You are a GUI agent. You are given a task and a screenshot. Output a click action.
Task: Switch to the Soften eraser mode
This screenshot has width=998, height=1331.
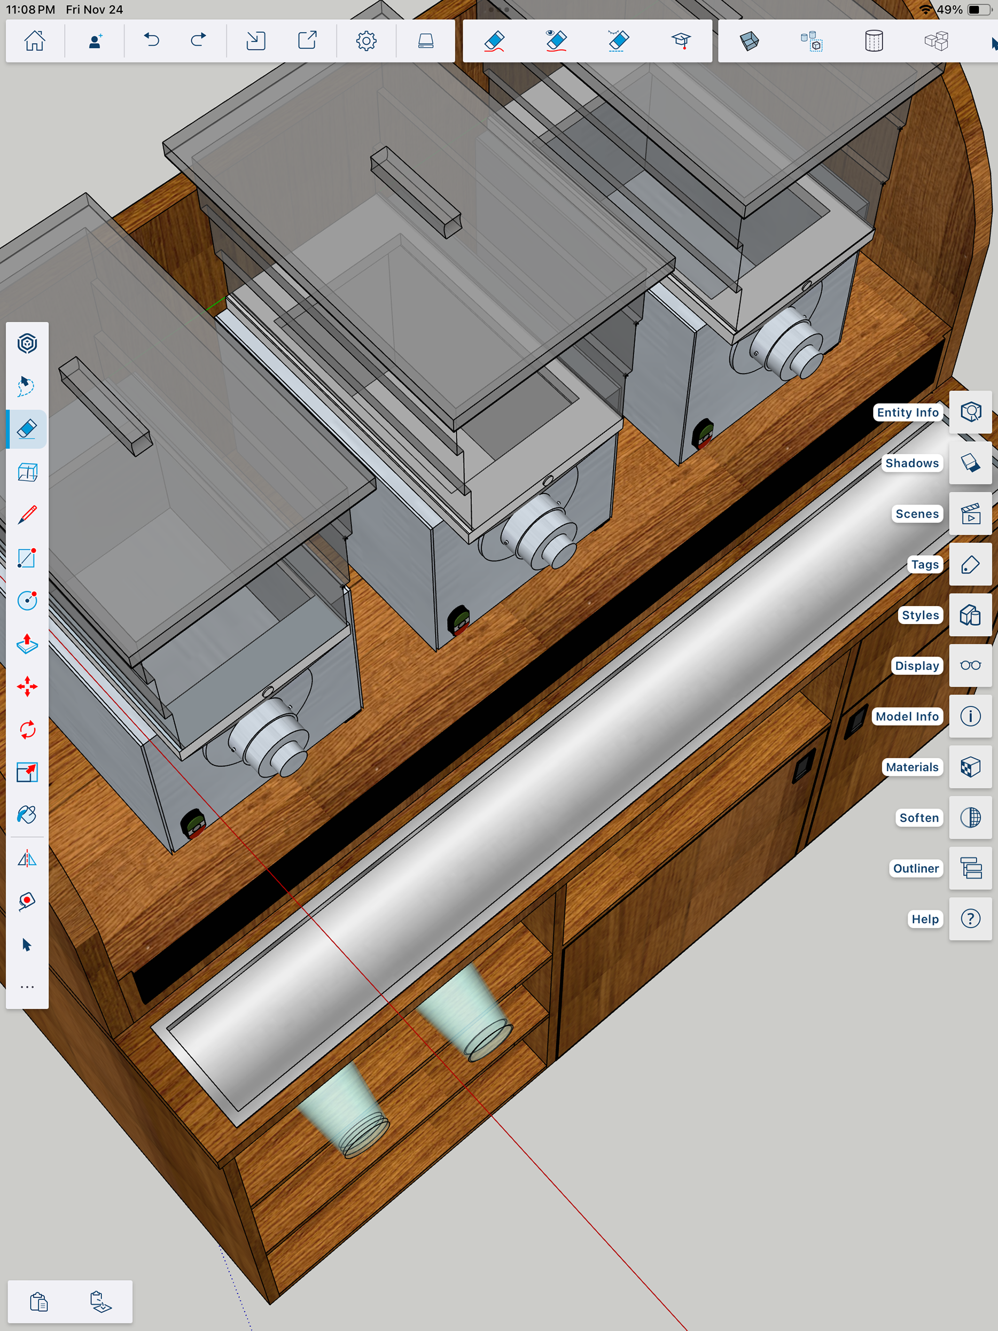[x=618, y=41]
